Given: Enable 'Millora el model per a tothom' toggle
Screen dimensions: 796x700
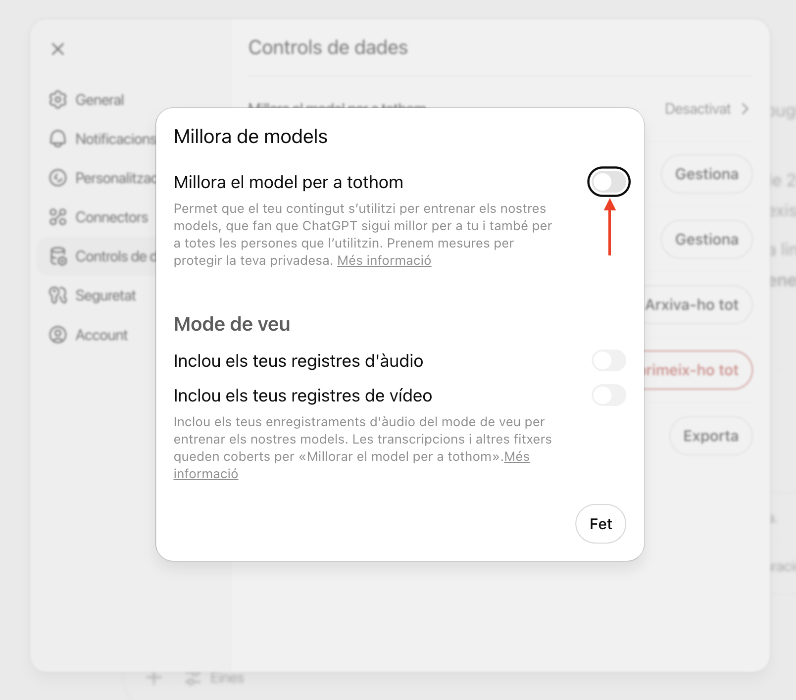Looking at the screenshot, I should [x=608, y=182].
